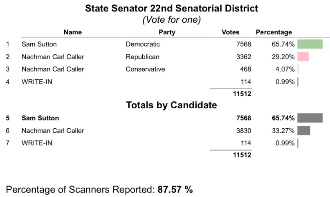Click the Party column header
This screenshot has height=197, width=330.
click(x=167, y=32)
